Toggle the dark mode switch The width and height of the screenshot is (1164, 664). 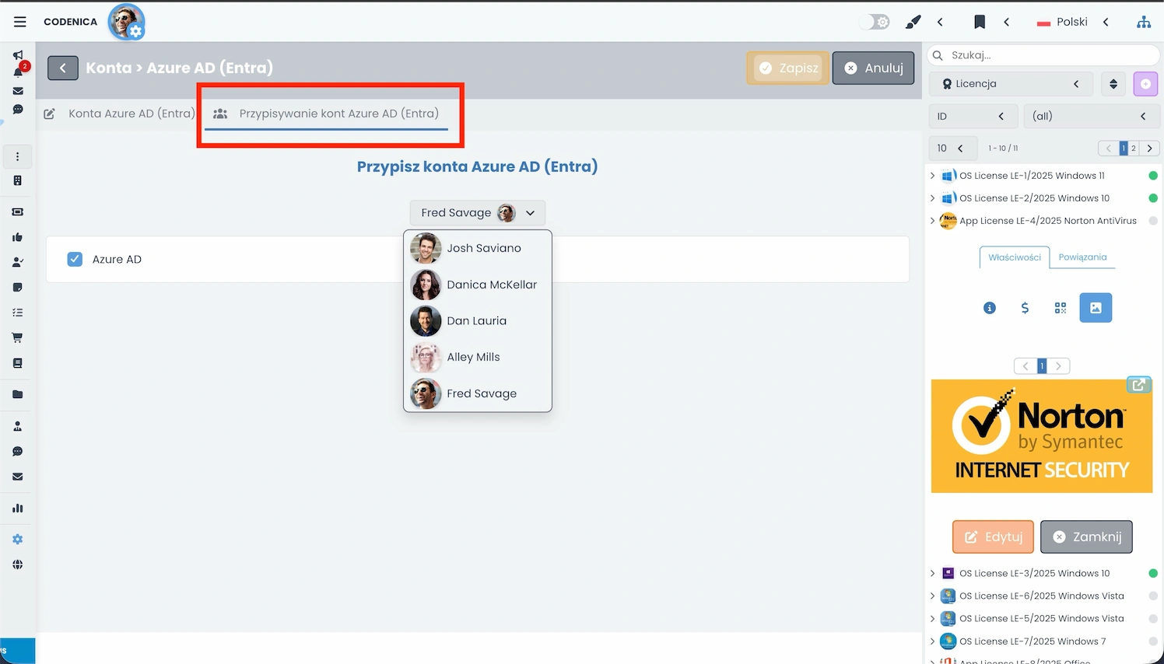tap(875, 22)
